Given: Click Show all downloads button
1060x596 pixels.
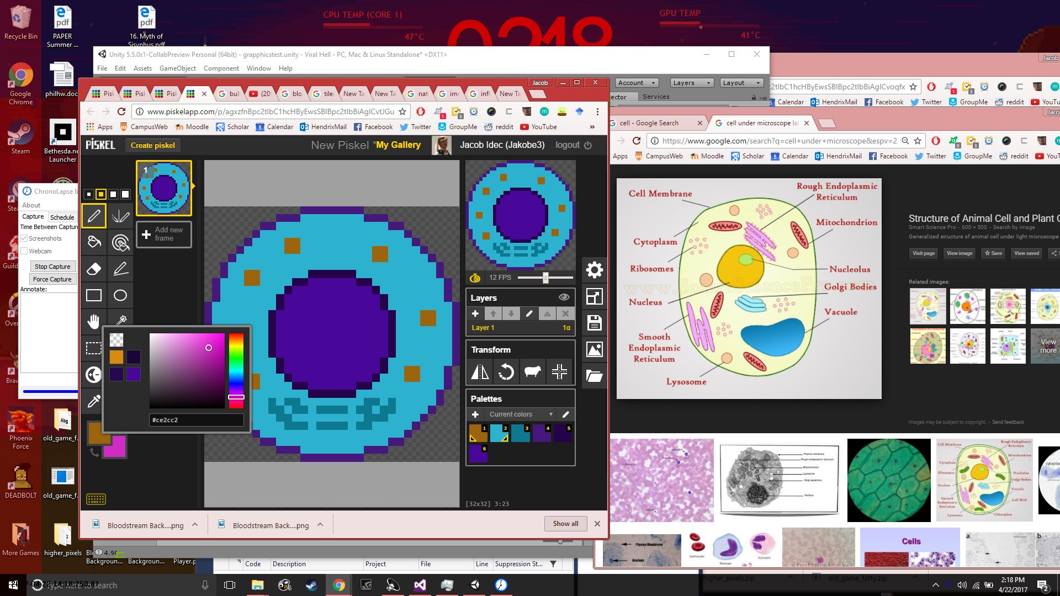Looking at the screenshot, I should coord(566,524).
